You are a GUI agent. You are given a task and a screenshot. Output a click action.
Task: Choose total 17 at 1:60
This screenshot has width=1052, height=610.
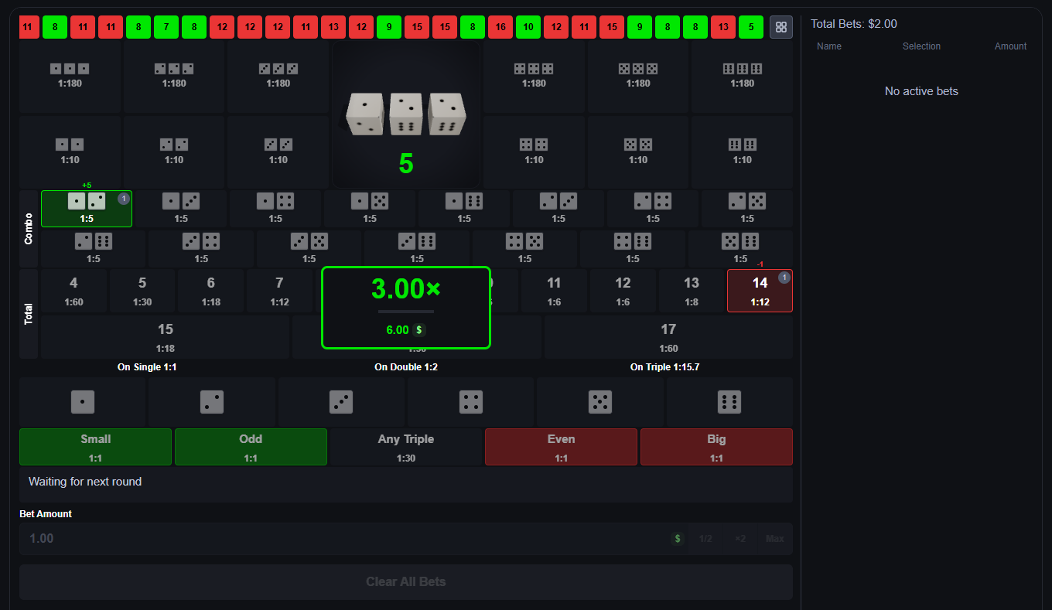click(x=668, y=337)
